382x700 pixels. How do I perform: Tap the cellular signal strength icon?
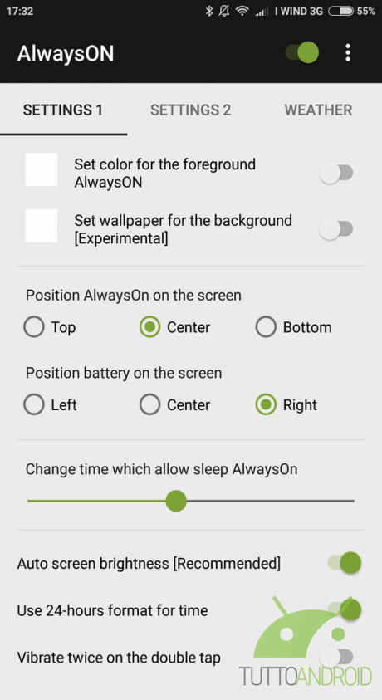coord(262,12)
